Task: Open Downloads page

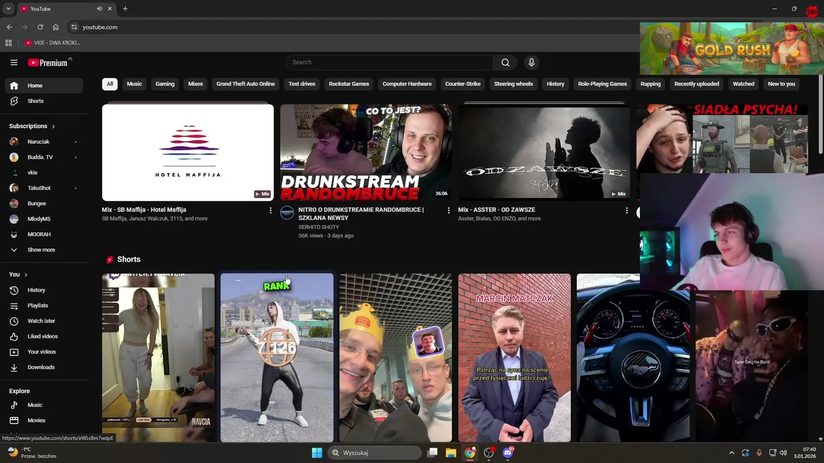Action: pyautogui.click(x=44, y=367)
